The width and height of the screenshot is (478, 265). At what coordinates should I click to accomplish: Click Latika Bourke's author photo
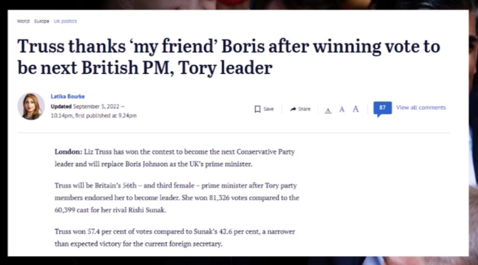(31, 106)
